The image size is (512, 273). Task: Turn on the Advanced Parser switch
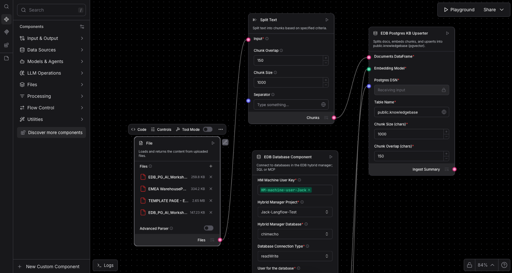coord(209,228)
